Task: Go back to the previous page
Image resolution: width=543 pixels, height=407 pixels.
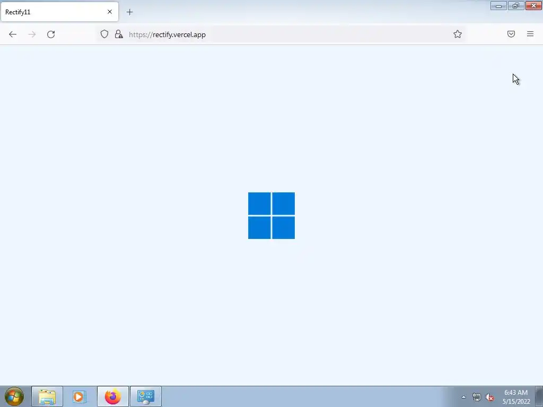Action: 13,34
